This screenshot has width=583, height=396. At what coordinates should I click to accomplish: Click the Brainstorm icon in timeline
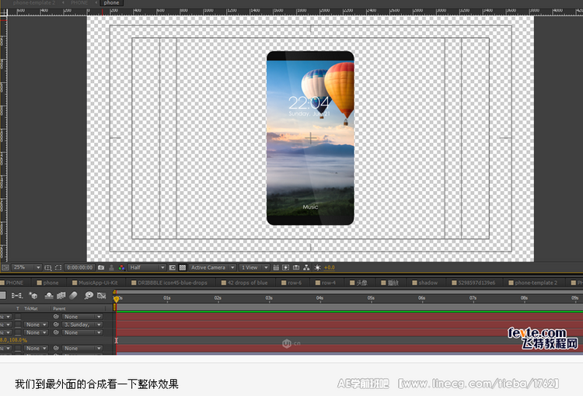89,296
